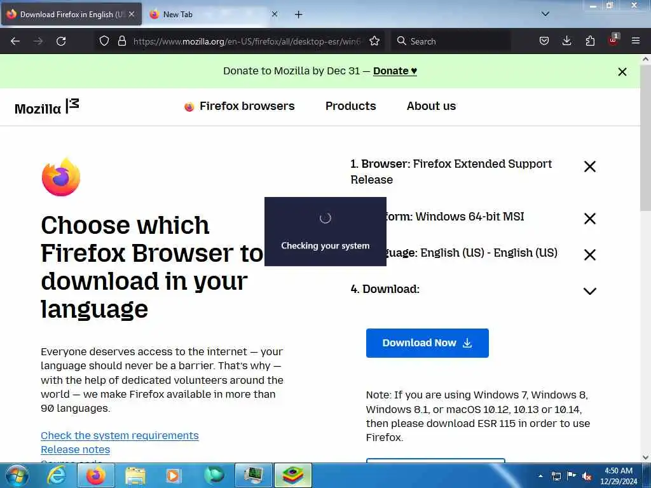This screenshot has height=488, width=651.
Task: Click the Download Now button
Action: (x=427, y=343)
